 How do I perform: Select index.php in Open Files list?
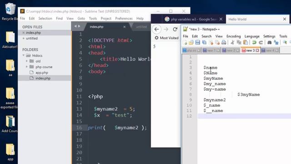coord(33,32)
